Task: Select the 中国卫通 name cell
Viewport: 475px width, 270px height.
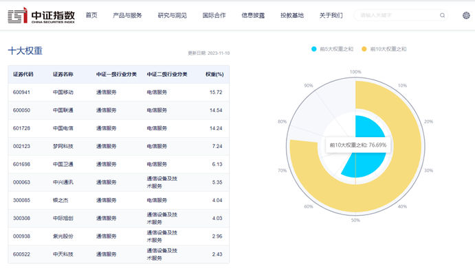Action: 63,164
